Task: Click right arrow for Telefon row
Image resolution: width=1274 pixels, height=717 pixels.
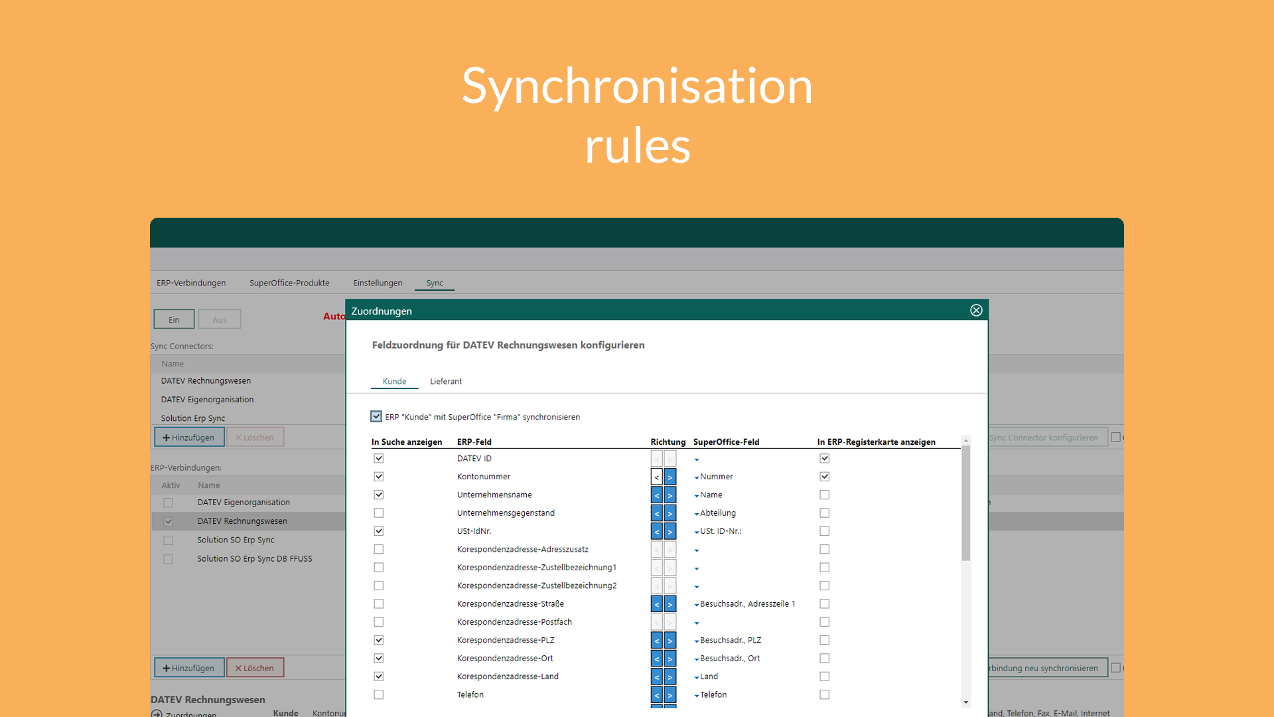Action: pyautogui.click(x=670, y=695)
